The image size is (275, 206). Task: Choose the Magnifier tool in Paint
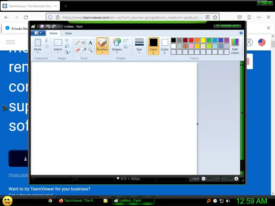[90, 50]
